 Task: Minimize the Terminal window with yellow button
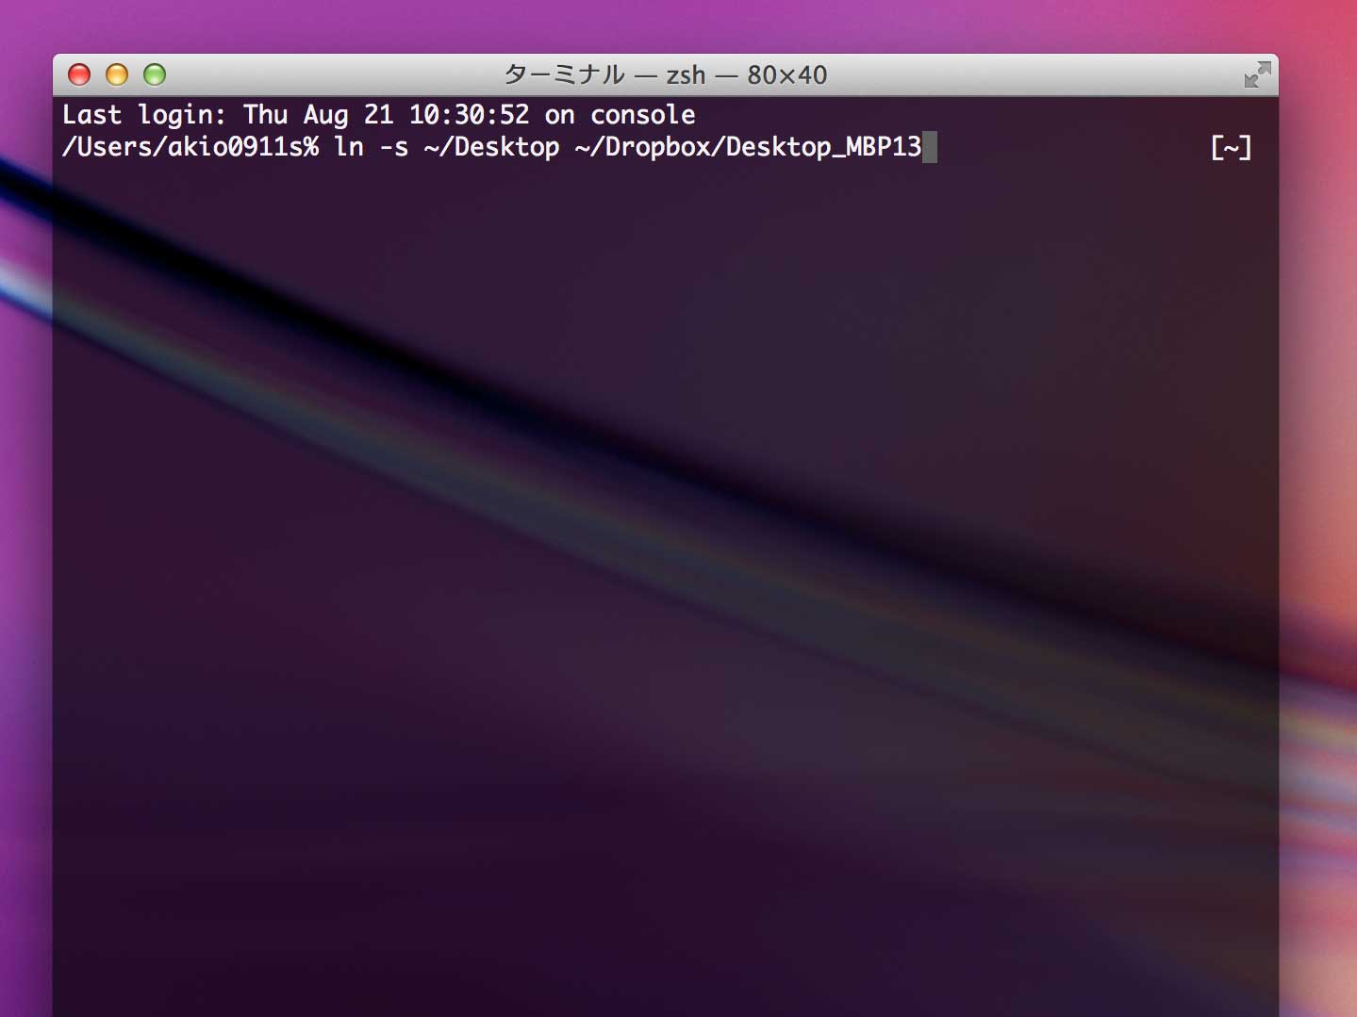point(117,74)
